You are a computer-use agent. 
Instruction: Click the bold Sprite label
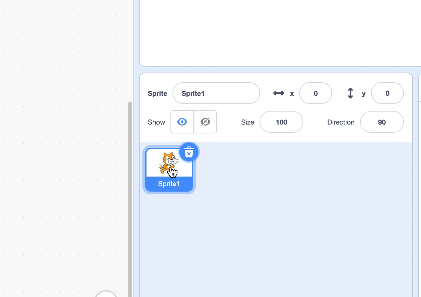[x=157, y=93]
